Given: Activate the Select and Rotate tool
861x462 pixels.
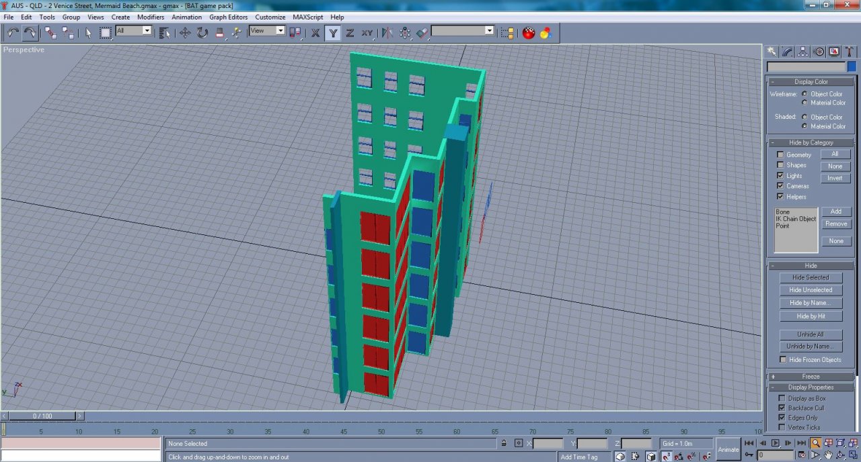Looking at the screenshot, I should 202,32.
